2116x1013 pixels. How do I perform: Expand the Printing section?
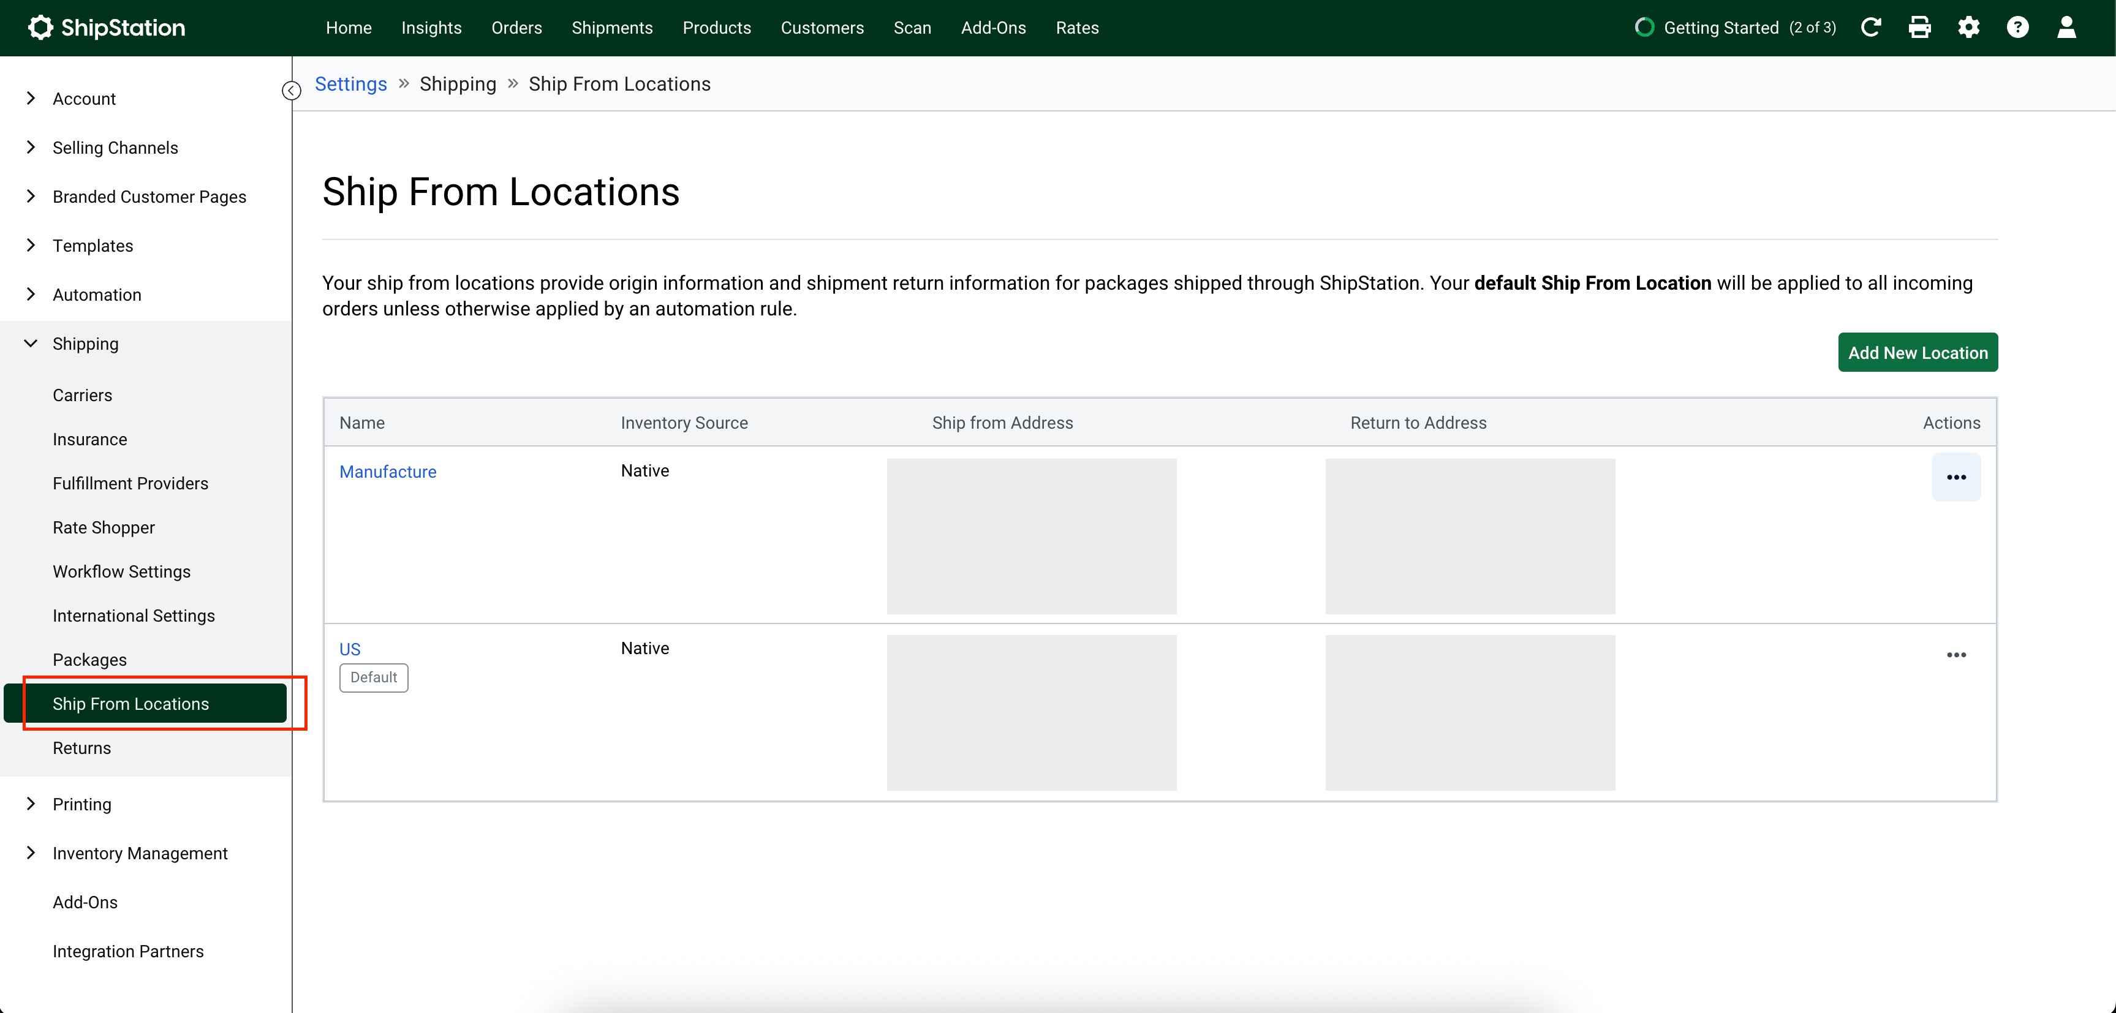(x=81, y=805)
